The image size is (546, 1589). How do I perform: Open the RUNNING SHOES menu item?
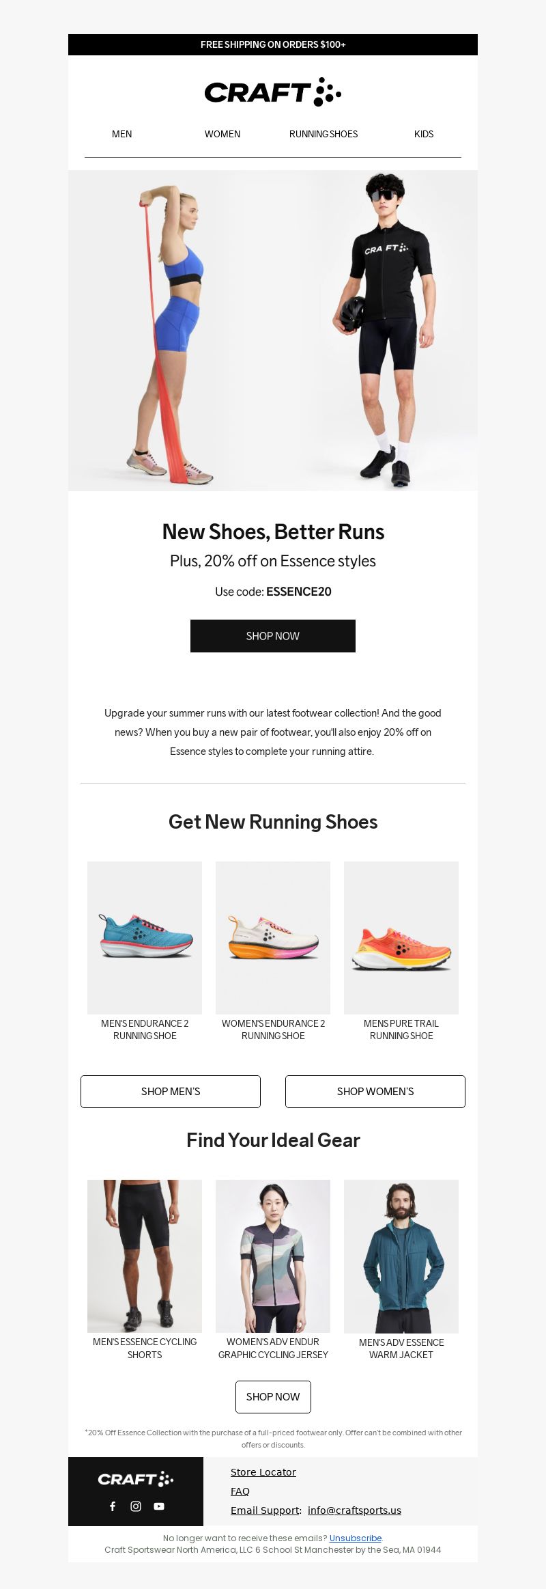pyautogui.click(x=324, y=134)
